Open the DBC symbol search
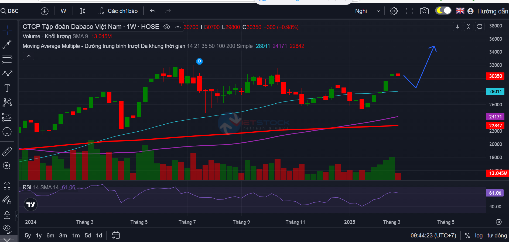Image resolution: width=509 pixels, height=242 pixels. (x=10, y=11)
